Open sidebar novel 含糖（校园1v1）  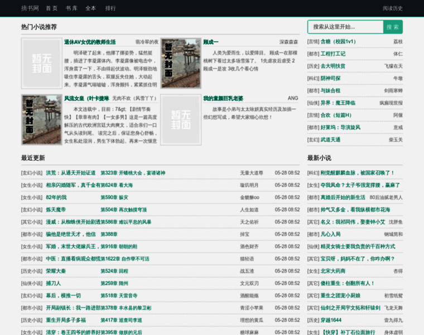pos(338,42)
